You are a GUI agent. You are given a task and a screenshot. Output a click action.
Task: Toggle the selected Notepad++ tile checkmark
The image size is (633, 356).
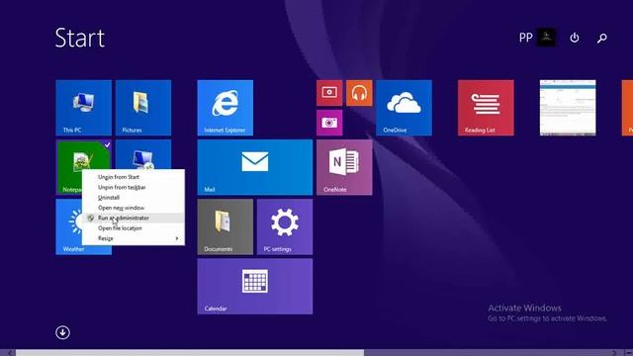107,144
